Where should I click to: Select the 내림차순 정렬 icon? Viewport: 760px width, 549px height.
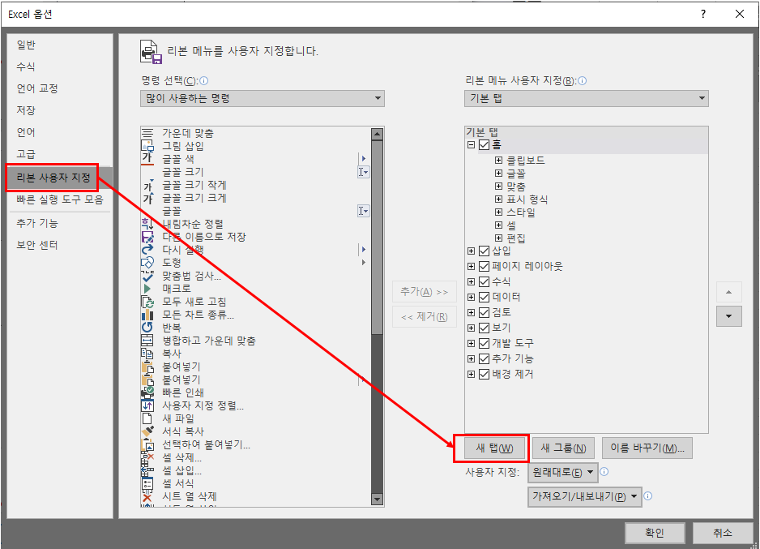tap(147, 224)
